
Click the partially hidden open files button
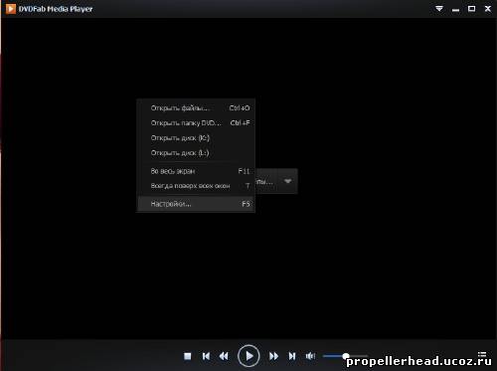266,181
